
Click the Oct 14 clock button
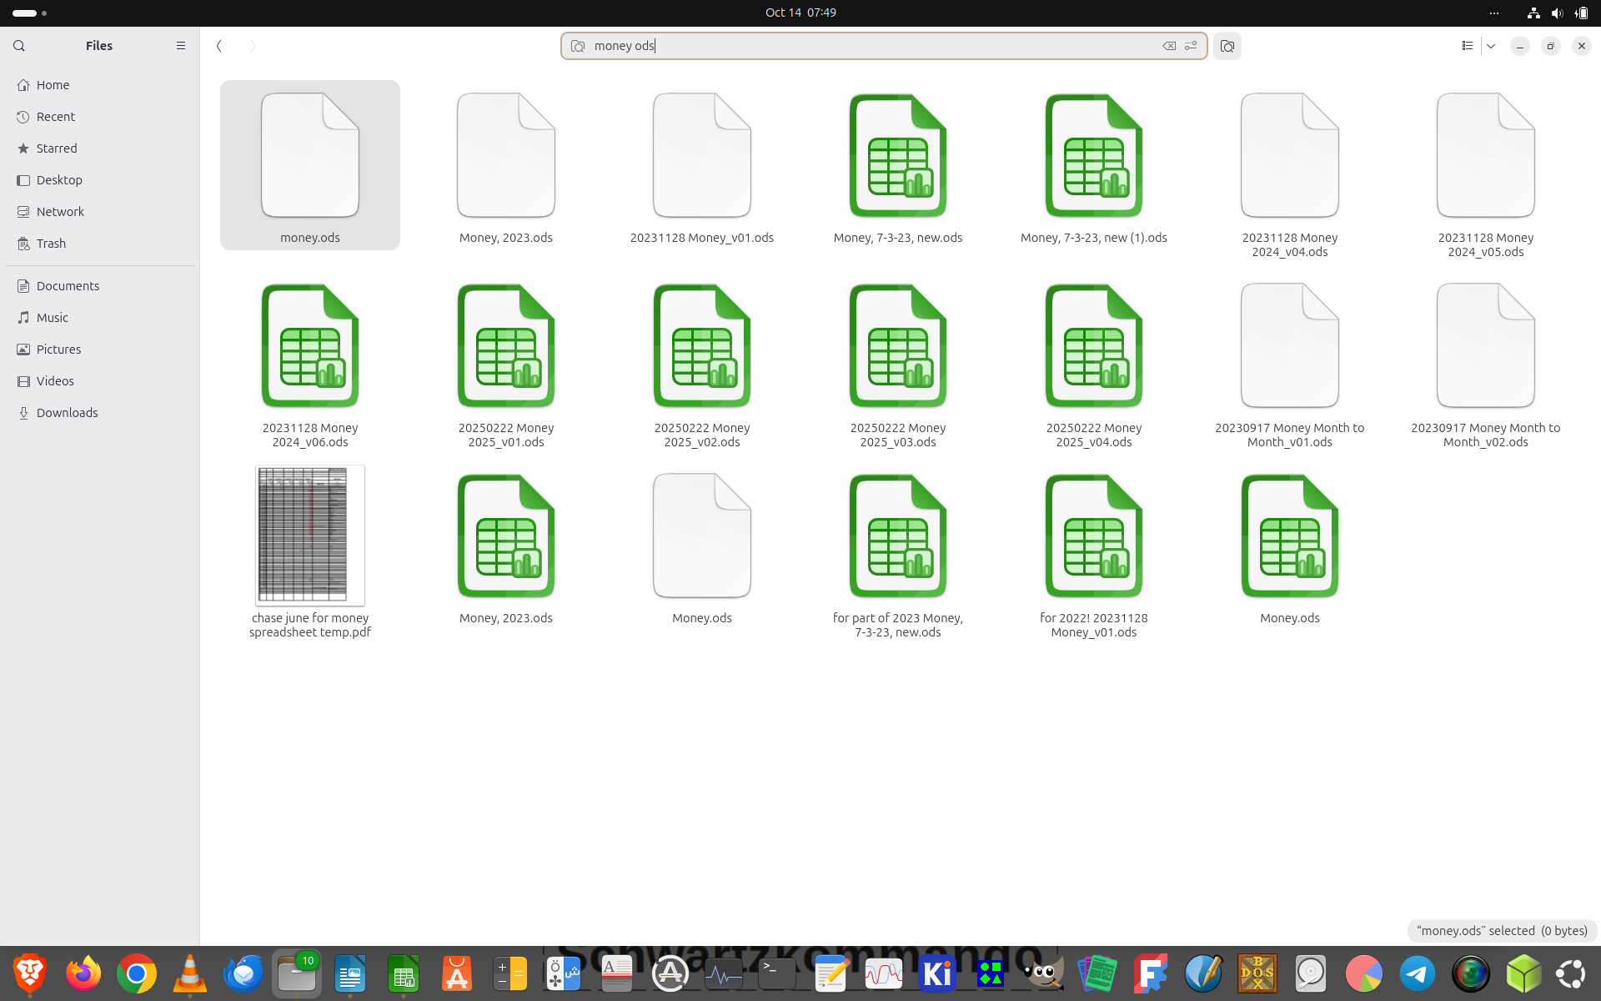(x=800, y=13)
